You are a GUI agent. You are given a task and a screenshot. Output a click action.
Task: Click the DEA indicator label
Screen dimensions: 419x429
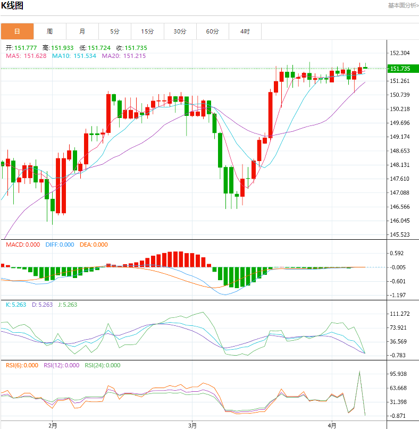[93, 245]
